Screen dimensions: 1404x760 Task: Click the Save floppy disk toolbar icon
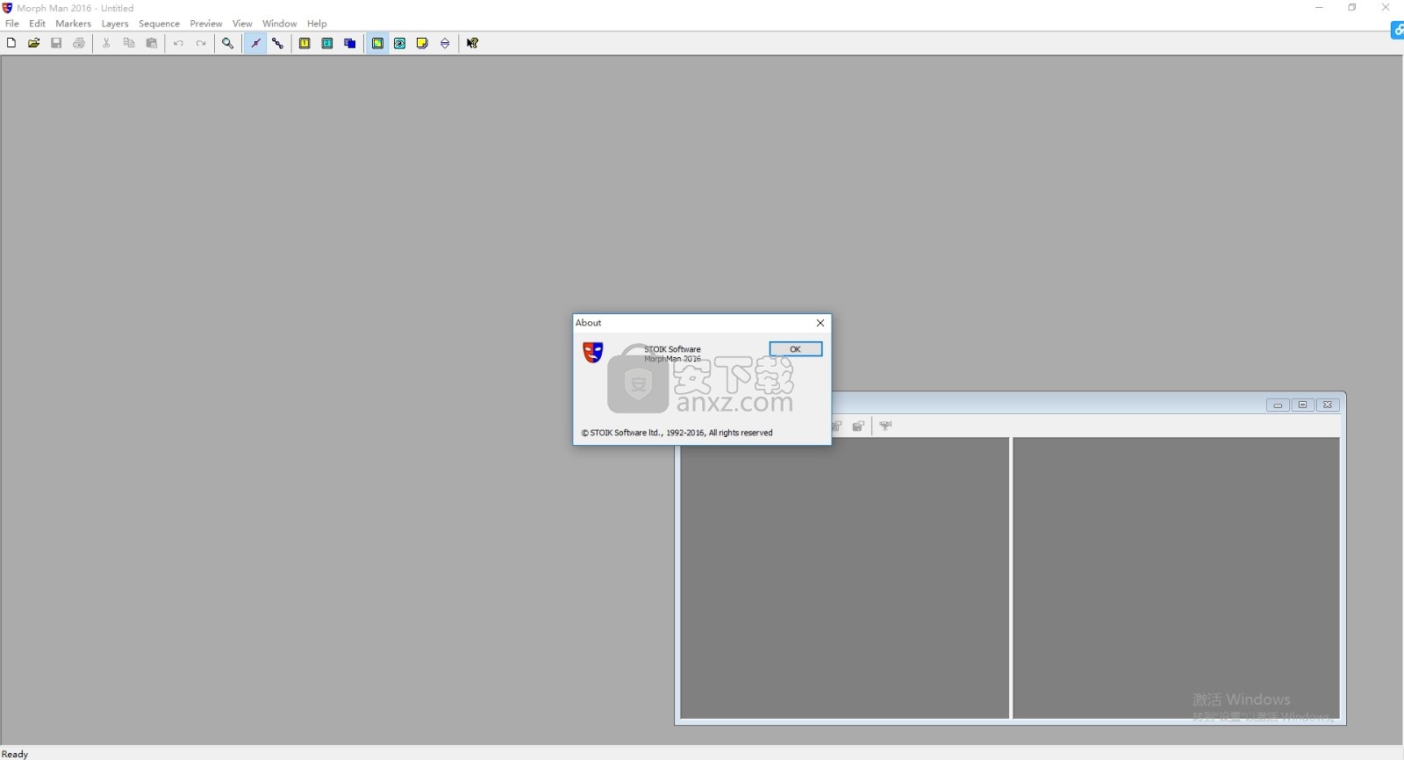tap(56, 43)
